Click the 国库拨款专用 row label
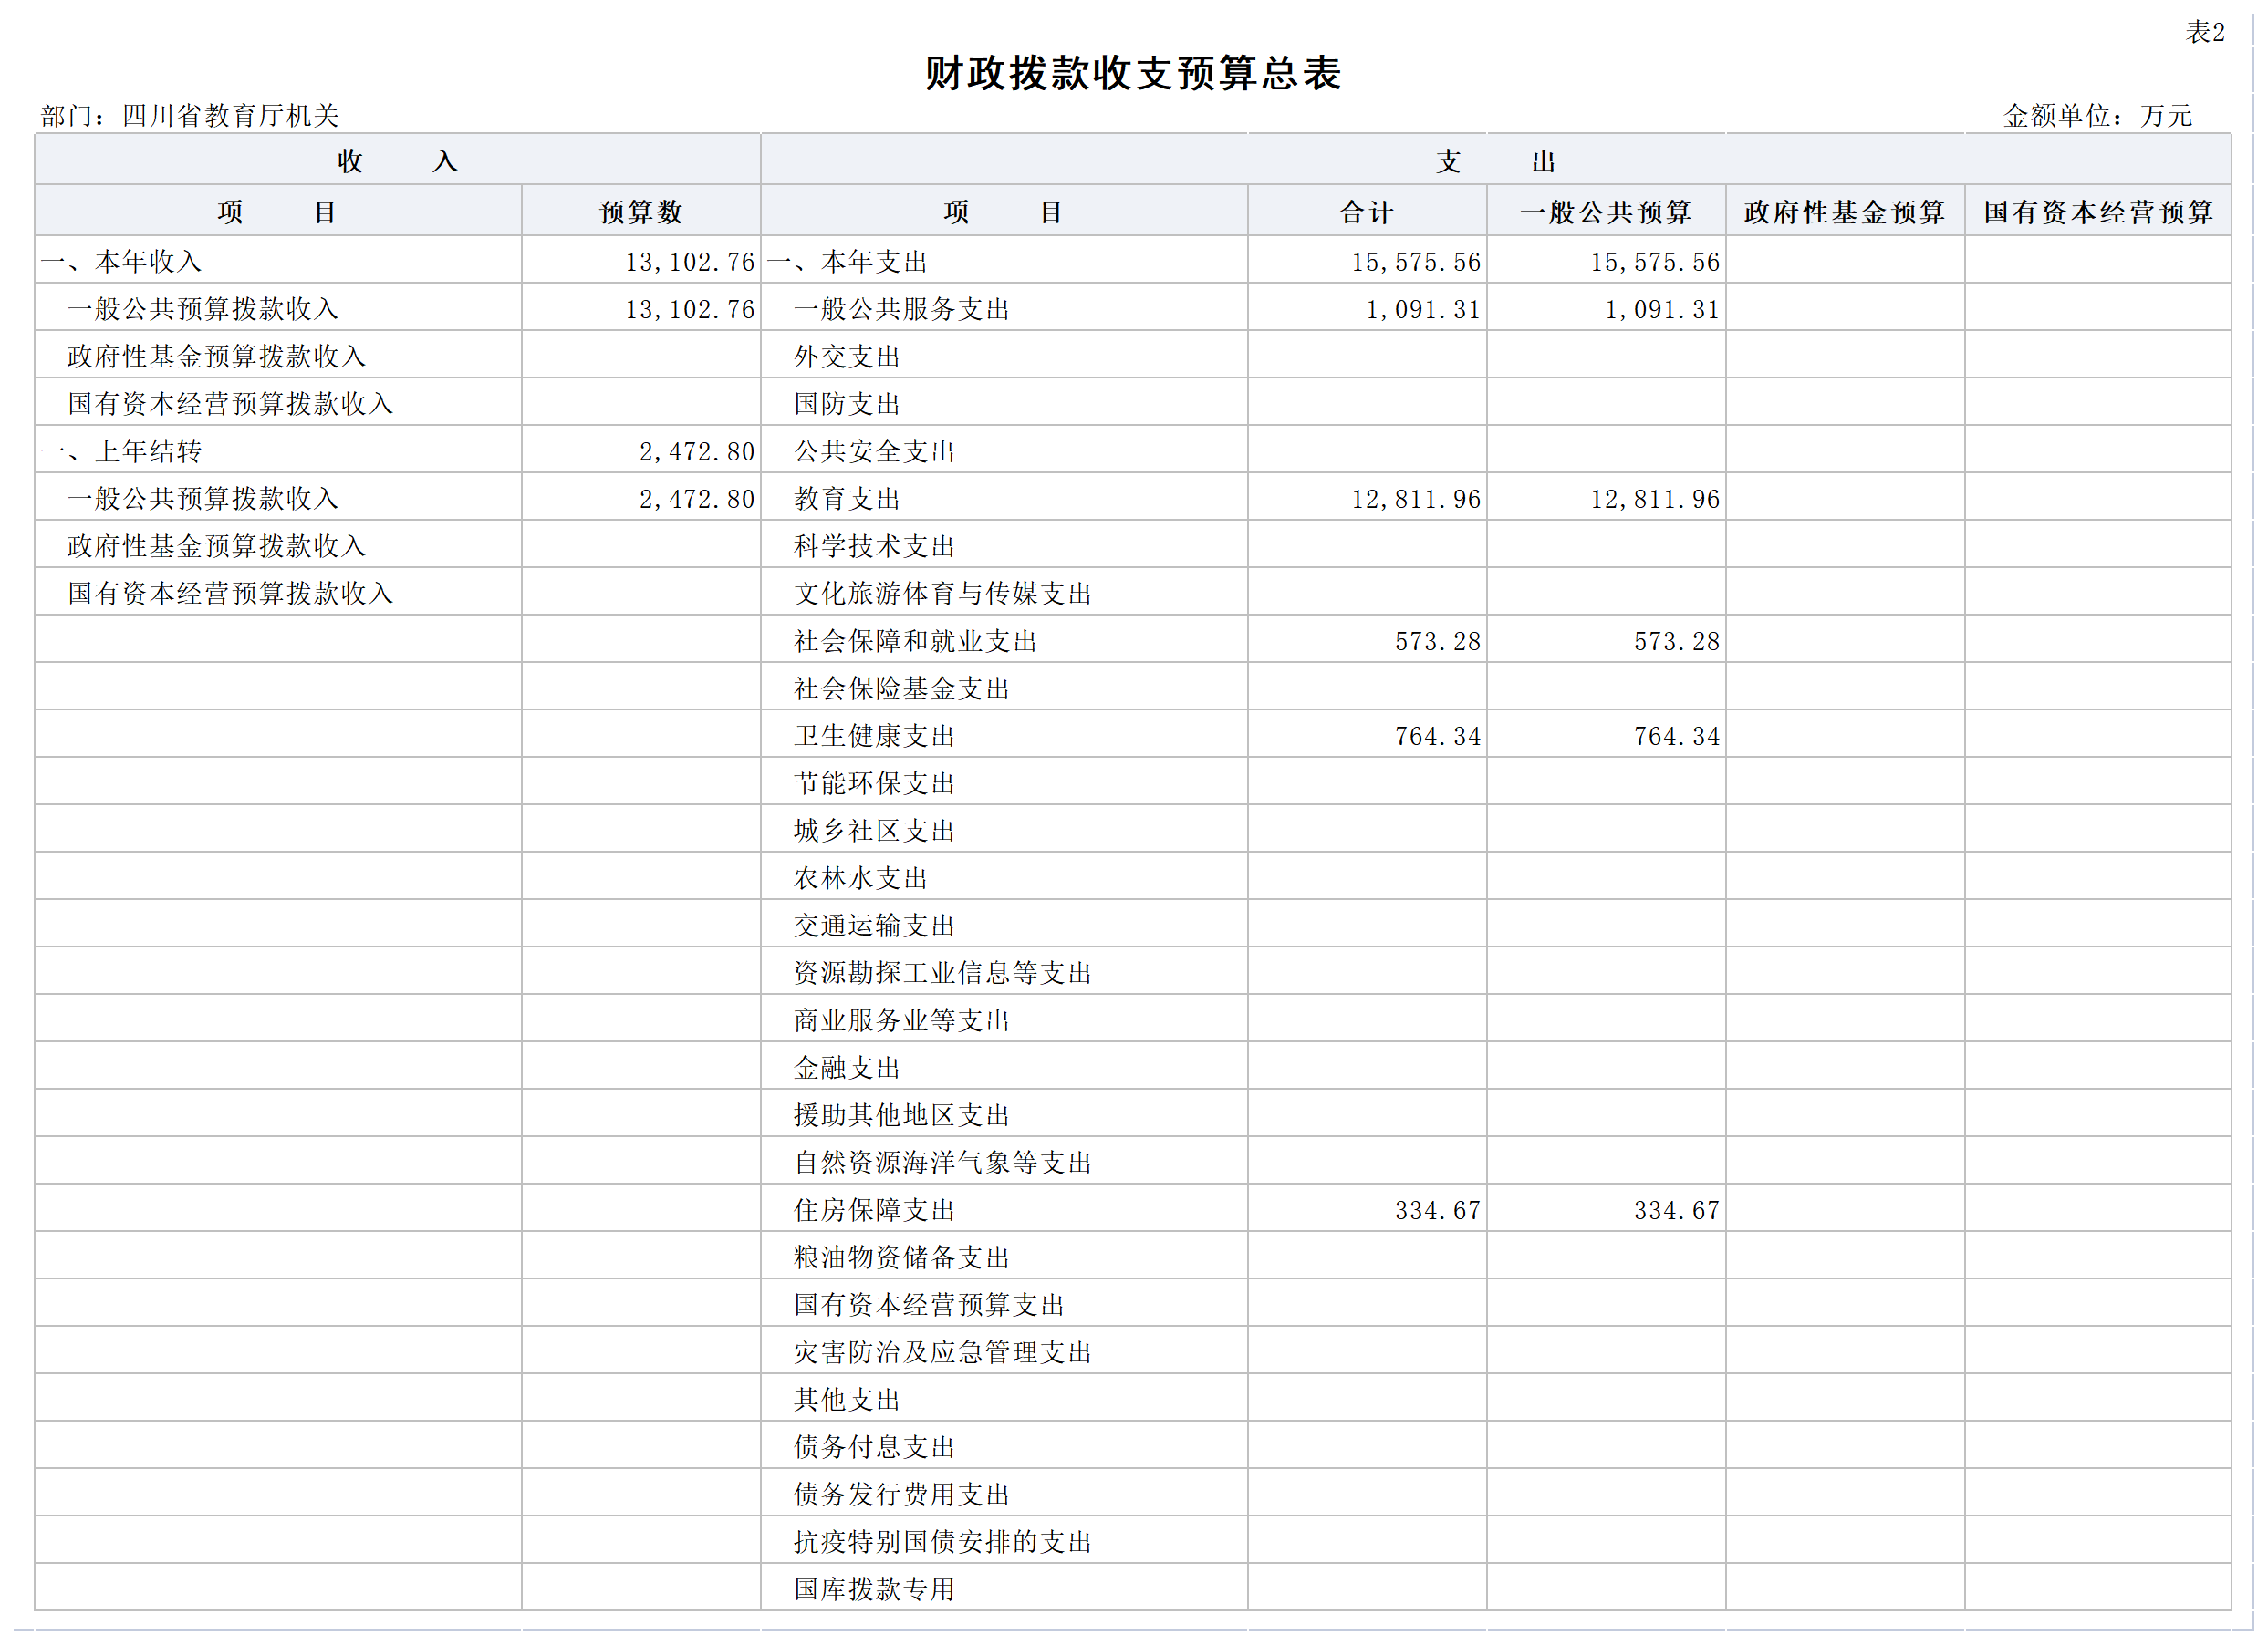2268x1645 pixels. point(874,1589)
